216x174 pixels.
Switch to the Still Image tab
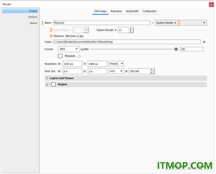(x=100, y=11)
